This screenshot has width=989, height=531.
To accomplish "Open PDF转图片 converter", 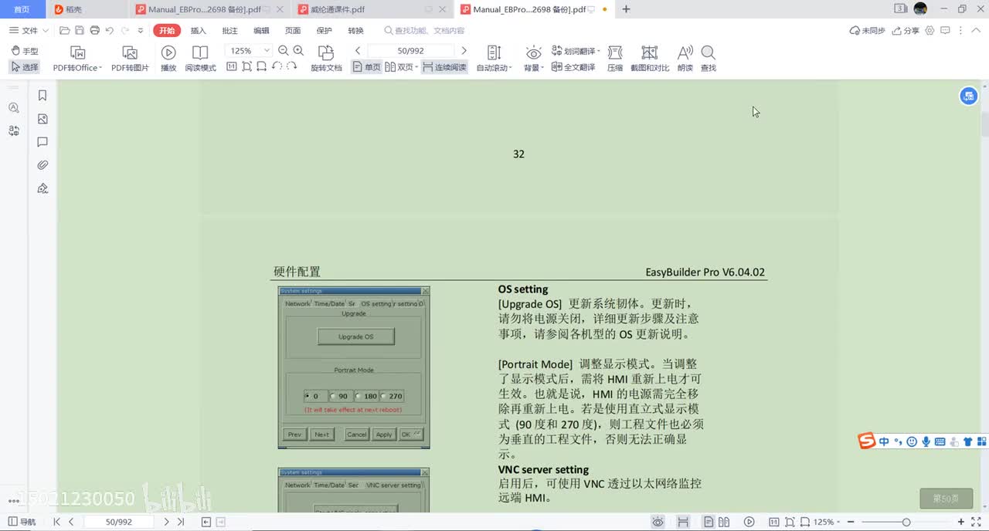I will tap(130, 59).
